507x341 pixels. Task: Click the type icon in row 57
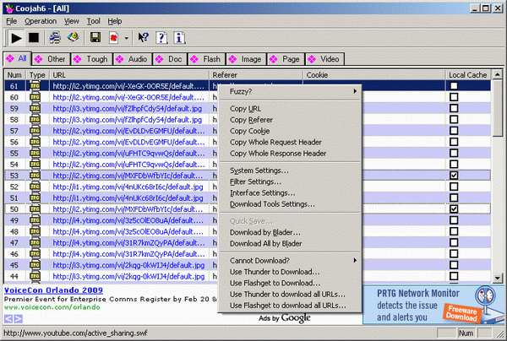[x=35, y=131]
